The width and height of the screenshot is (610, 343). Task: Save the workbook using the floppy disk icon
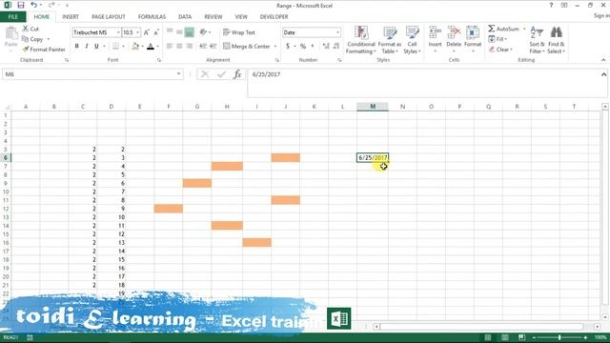(x=21, y=5)
